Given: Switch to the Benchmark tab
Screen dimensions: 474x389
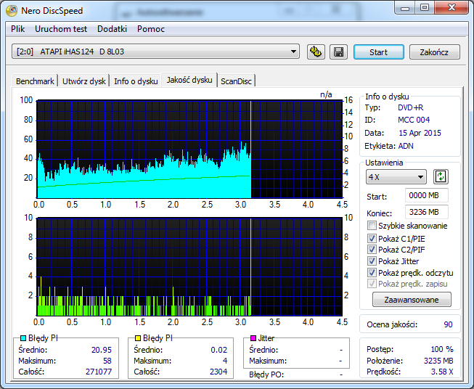Looking at the screenshot, I should 35,81.
